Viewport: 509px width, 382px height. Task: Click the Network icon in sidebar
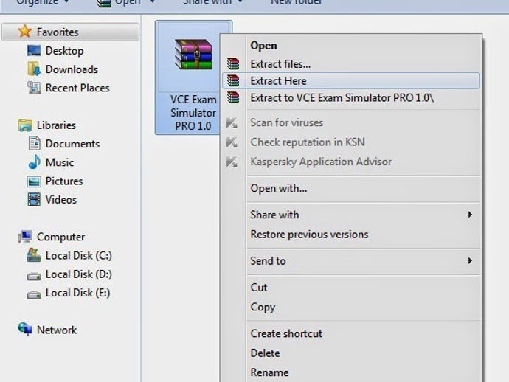point(25,330)
